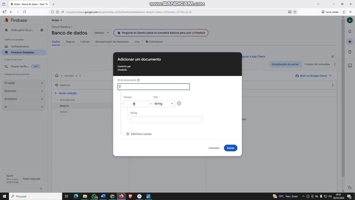Switch to the Regras tab

click(x=70, y=42)
